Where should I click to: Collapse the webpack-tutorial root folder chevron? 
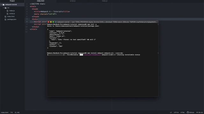(1, 4)
